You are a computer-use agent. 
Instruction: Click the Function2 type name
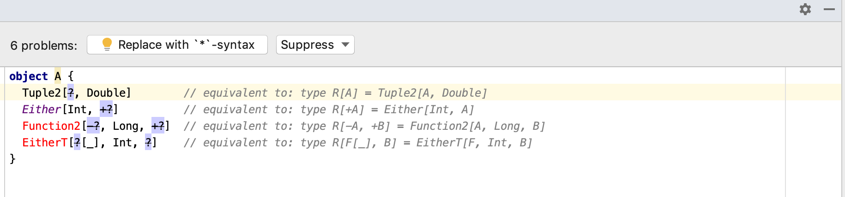(51, 126)
